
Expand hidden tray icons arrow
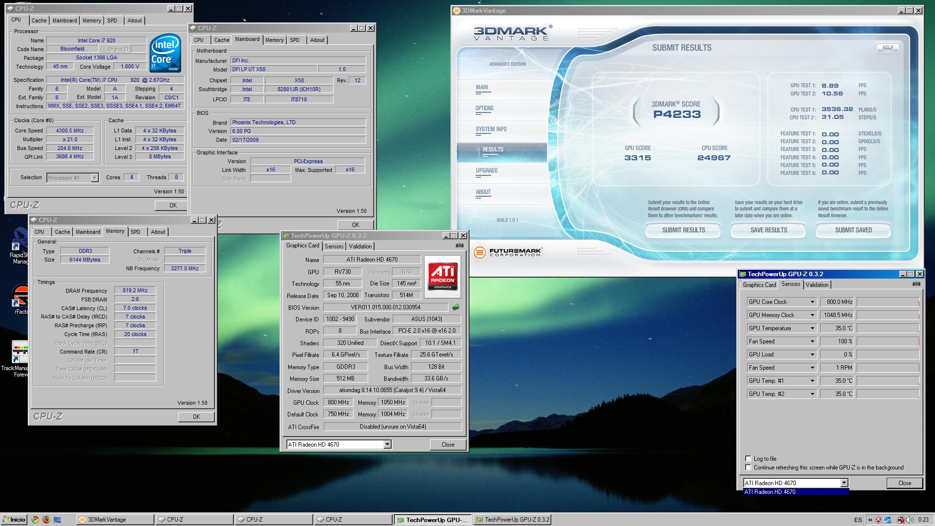click(870, 520)
